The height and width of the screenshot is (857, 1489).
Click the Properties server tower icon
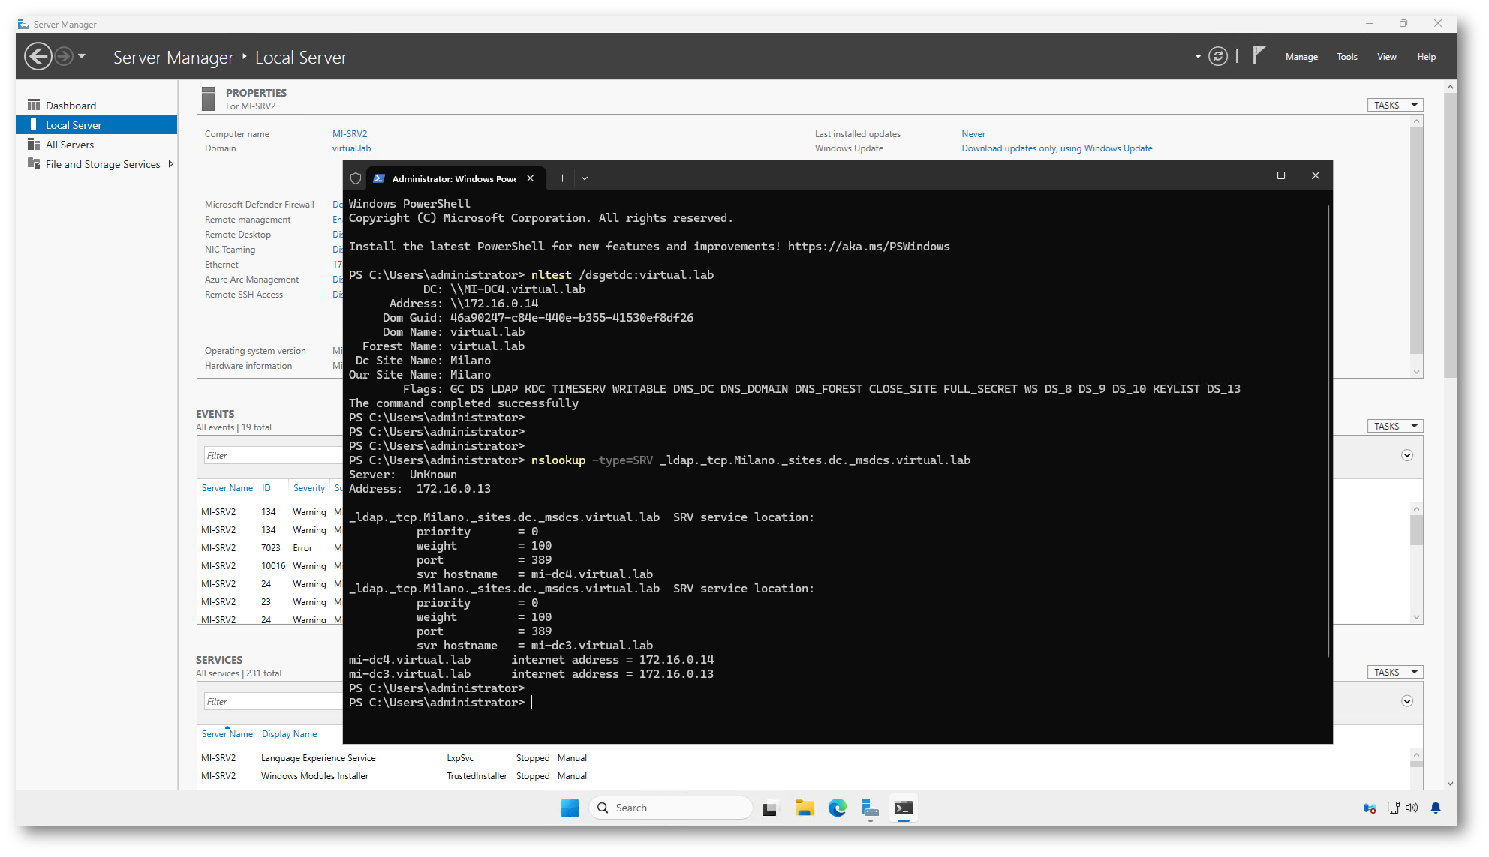(208, 99)
